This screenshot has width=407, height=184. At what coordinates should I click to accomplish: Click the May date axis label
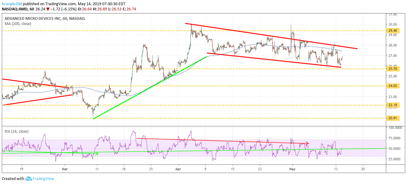(x=293, y=169)
